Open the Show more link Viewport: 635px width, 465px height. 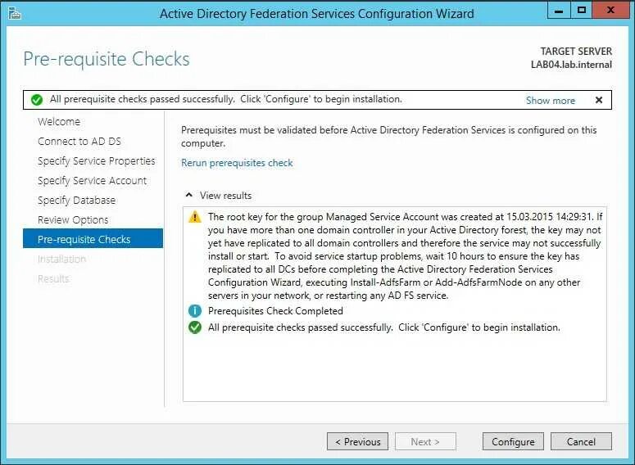click(x=550, y=100)
